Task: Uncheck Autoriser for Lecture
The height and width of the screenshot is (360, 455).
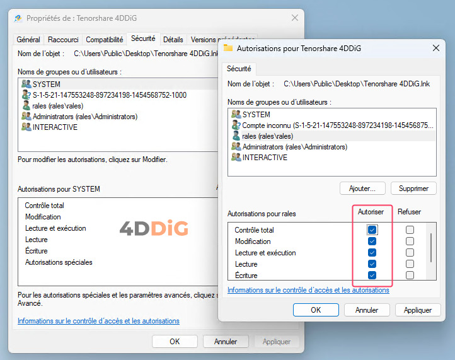Action: click(372, 264)
